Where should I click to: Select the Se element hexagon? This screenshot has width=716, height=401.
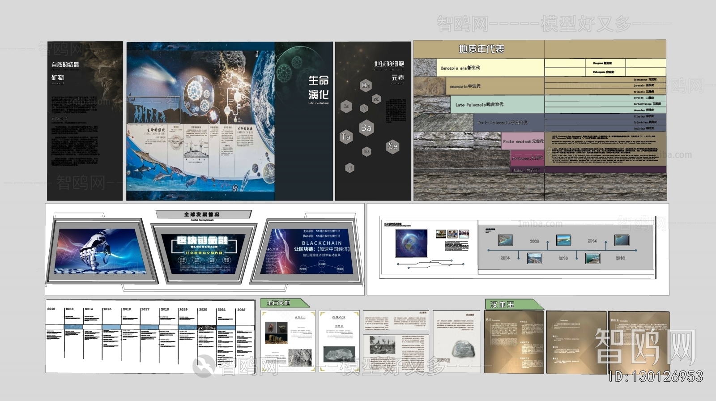[x=392, y=146]
